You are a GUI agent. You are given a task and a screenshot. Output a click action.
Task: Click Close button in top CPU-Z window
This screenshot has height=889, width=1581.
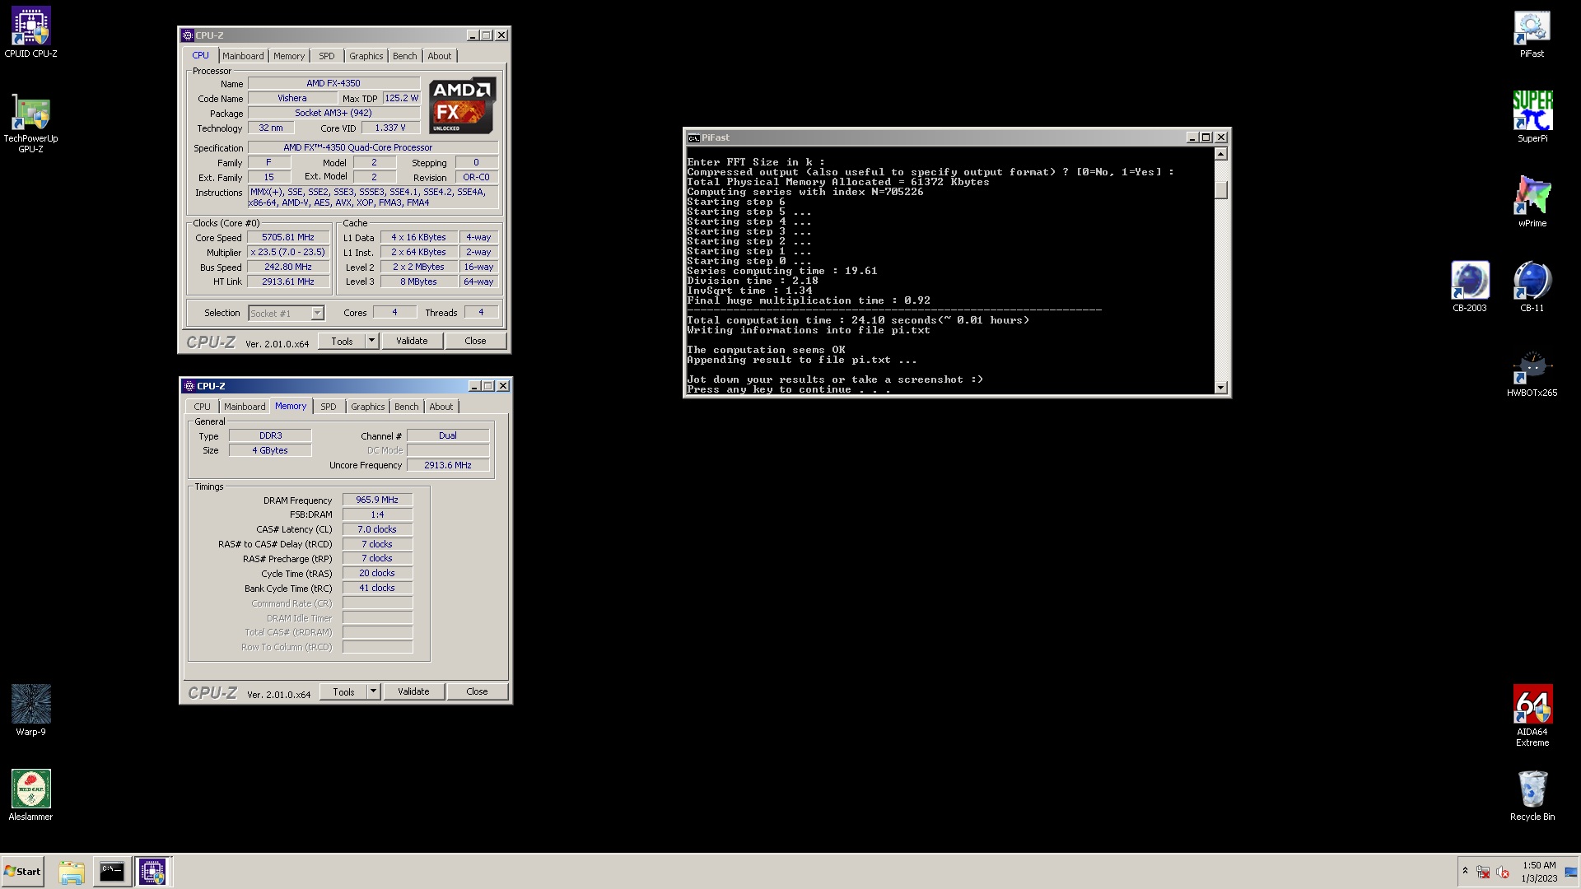(x=475, y=341)
